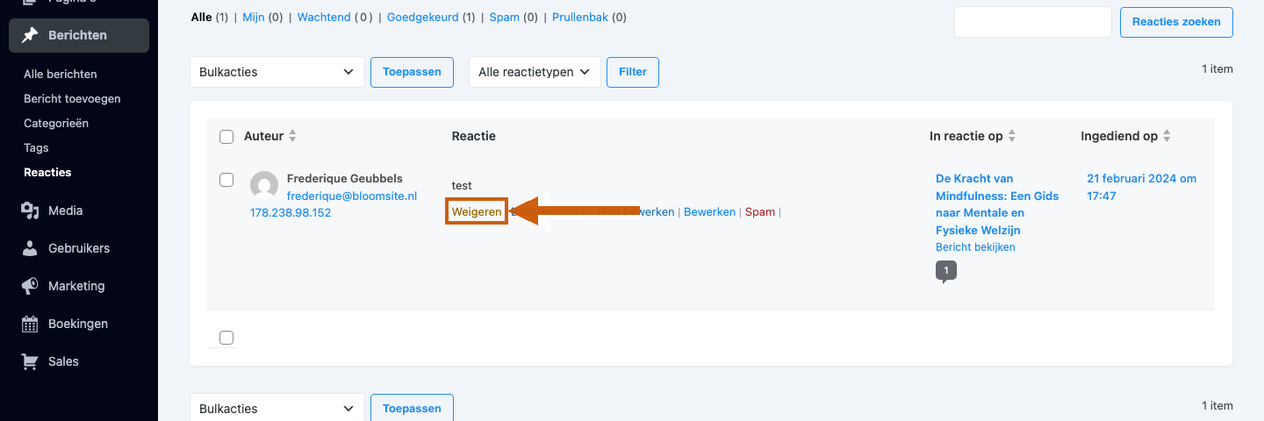
Task: Open Categorieën in the Berichten submenu
Action: [56, 124]
